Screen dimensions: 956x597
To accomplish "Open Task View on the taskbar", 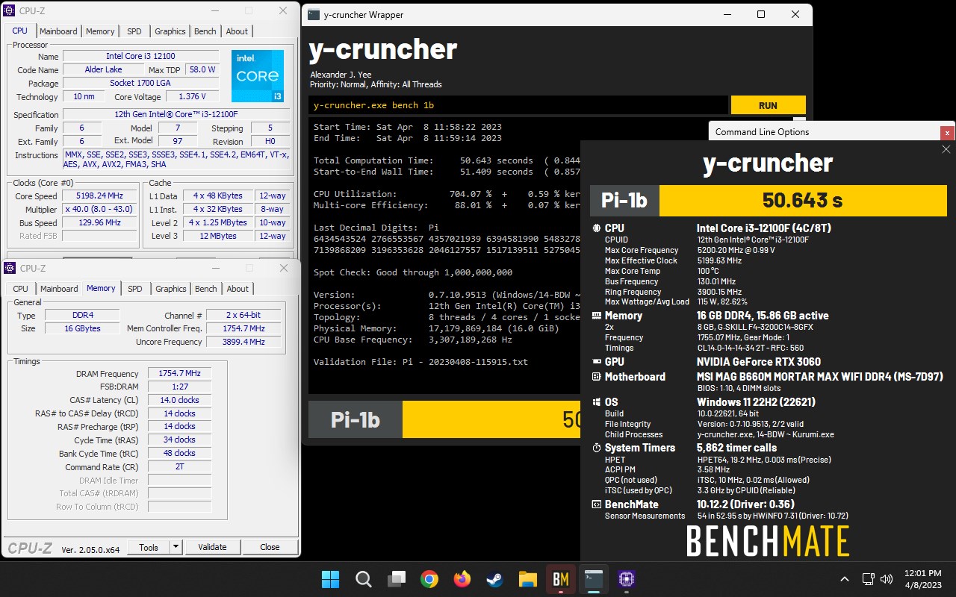I will click(x=397, y=578).
